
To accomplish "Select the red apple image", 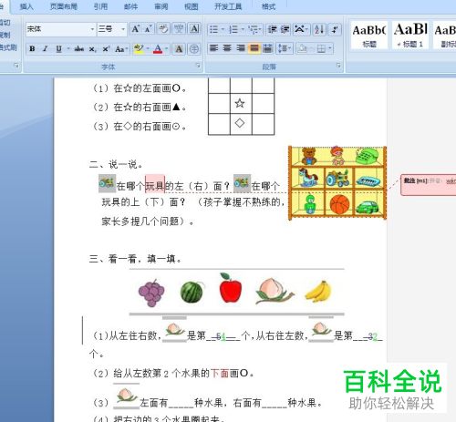I will coord(231,288).
